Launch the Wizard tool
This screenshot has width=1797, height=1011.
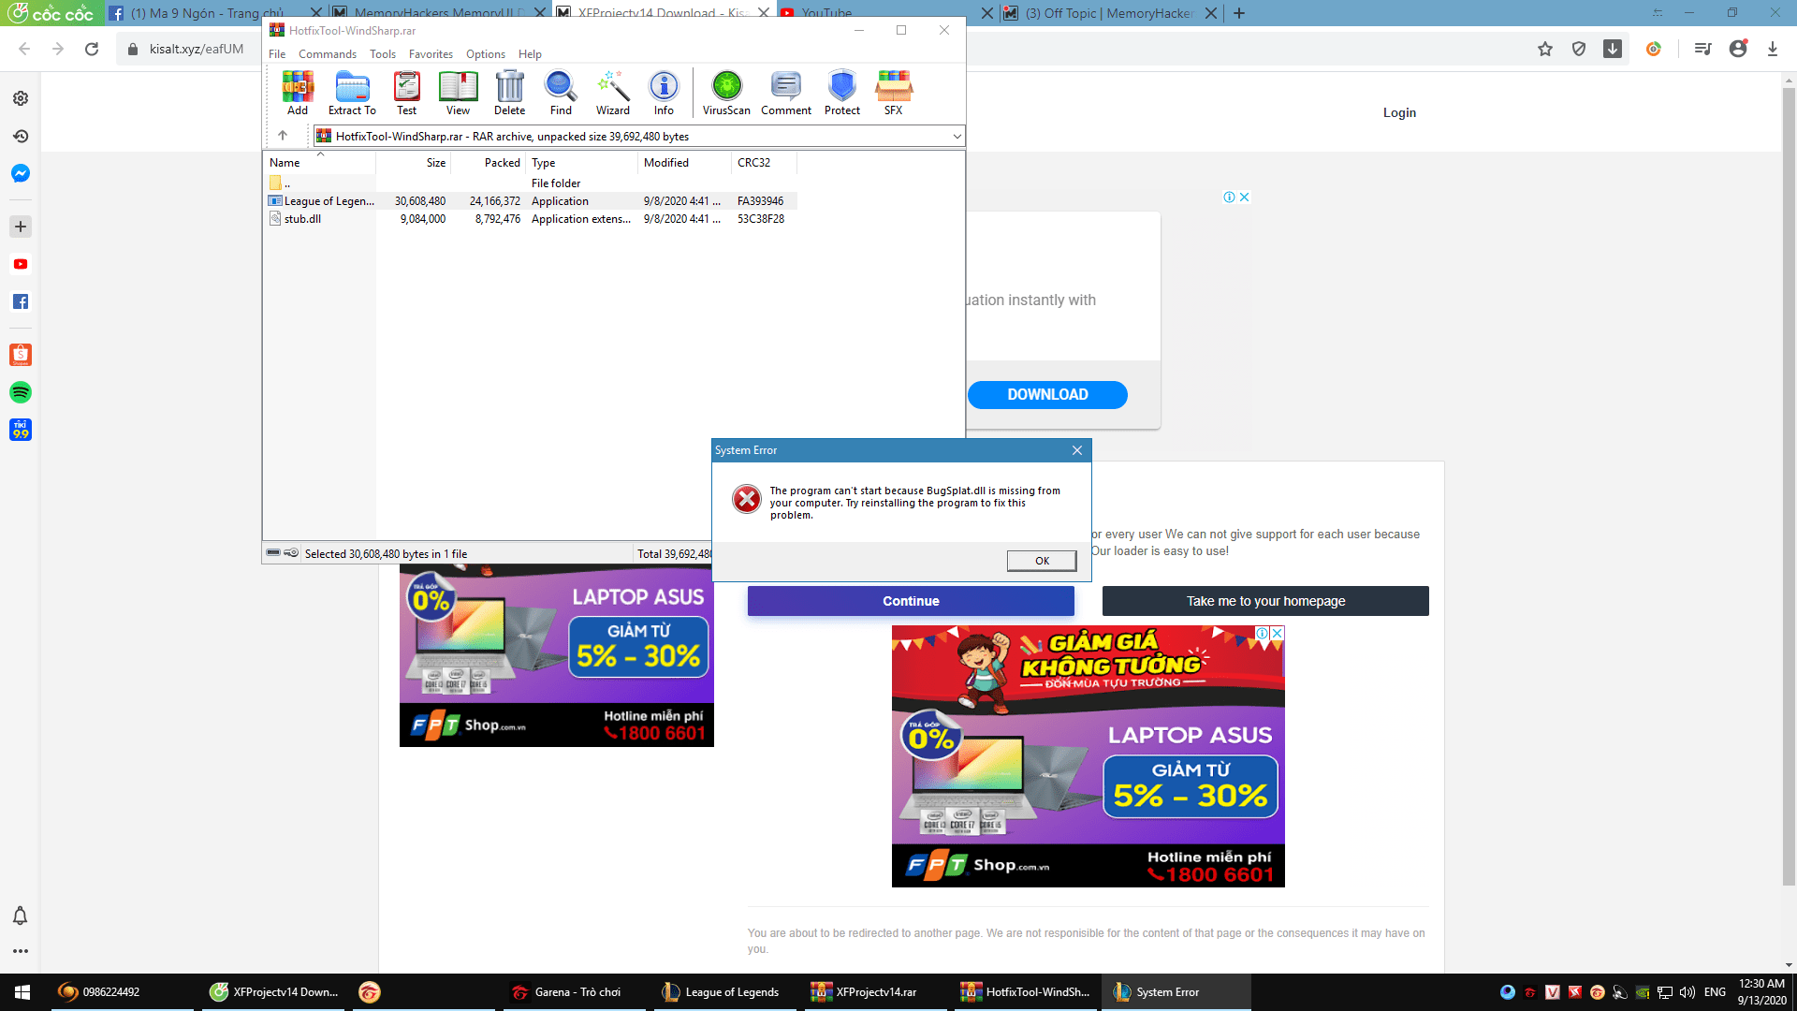[613, 93]
